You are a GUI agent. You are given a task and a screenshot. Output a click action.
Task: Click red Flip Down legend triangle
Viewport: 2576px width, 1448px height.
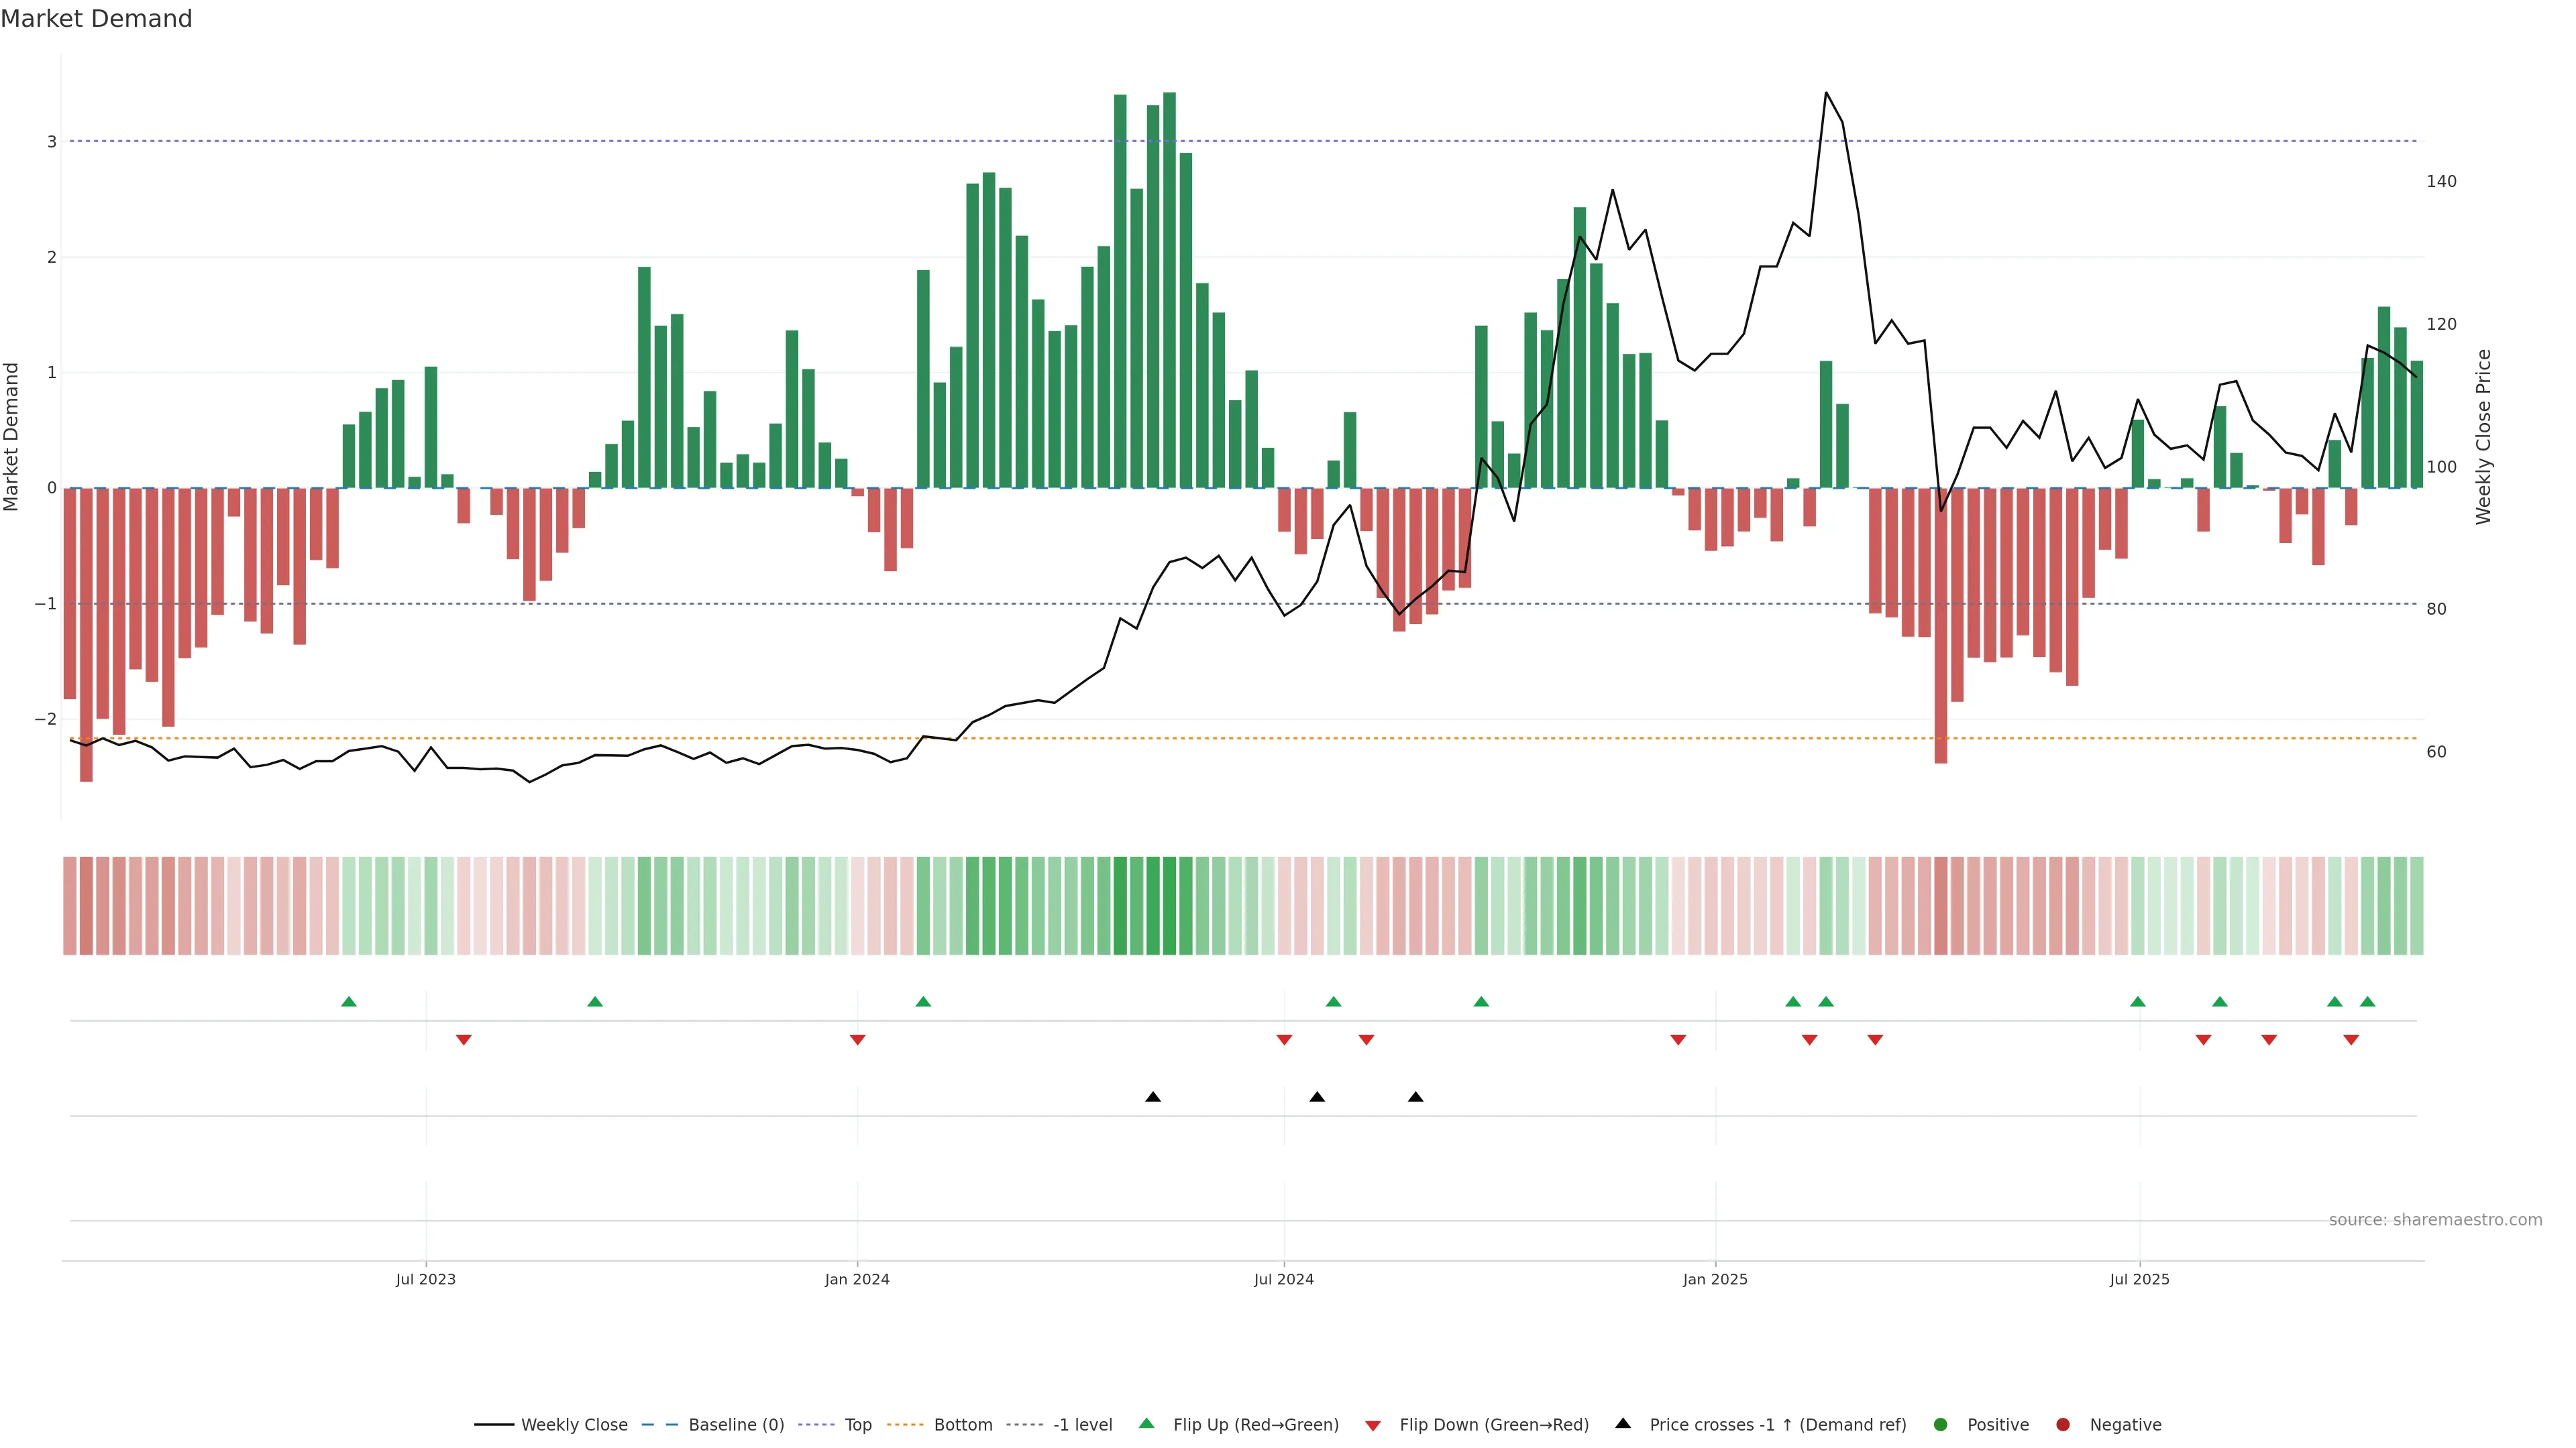point(1373,1425)
